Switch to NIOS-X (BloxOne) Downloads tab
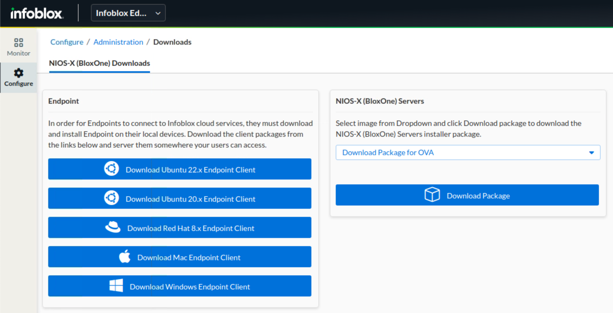The image size is (613, 313). [x=99, y=63]
